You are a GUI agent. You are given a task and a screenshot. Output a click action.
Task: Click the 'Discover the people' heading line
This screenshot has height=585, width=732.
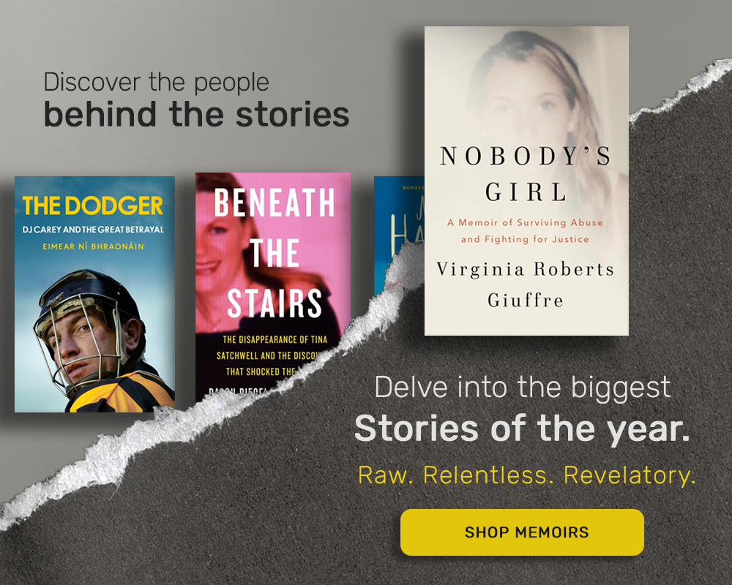157,82
